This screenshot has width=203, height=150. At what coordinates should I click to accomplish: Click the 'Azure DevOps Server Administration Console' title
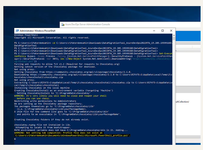coord(87,24)
